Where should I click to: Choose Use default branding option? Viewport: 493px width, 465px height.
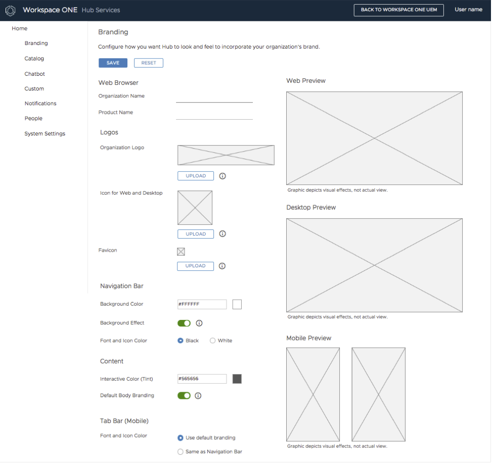181,438
